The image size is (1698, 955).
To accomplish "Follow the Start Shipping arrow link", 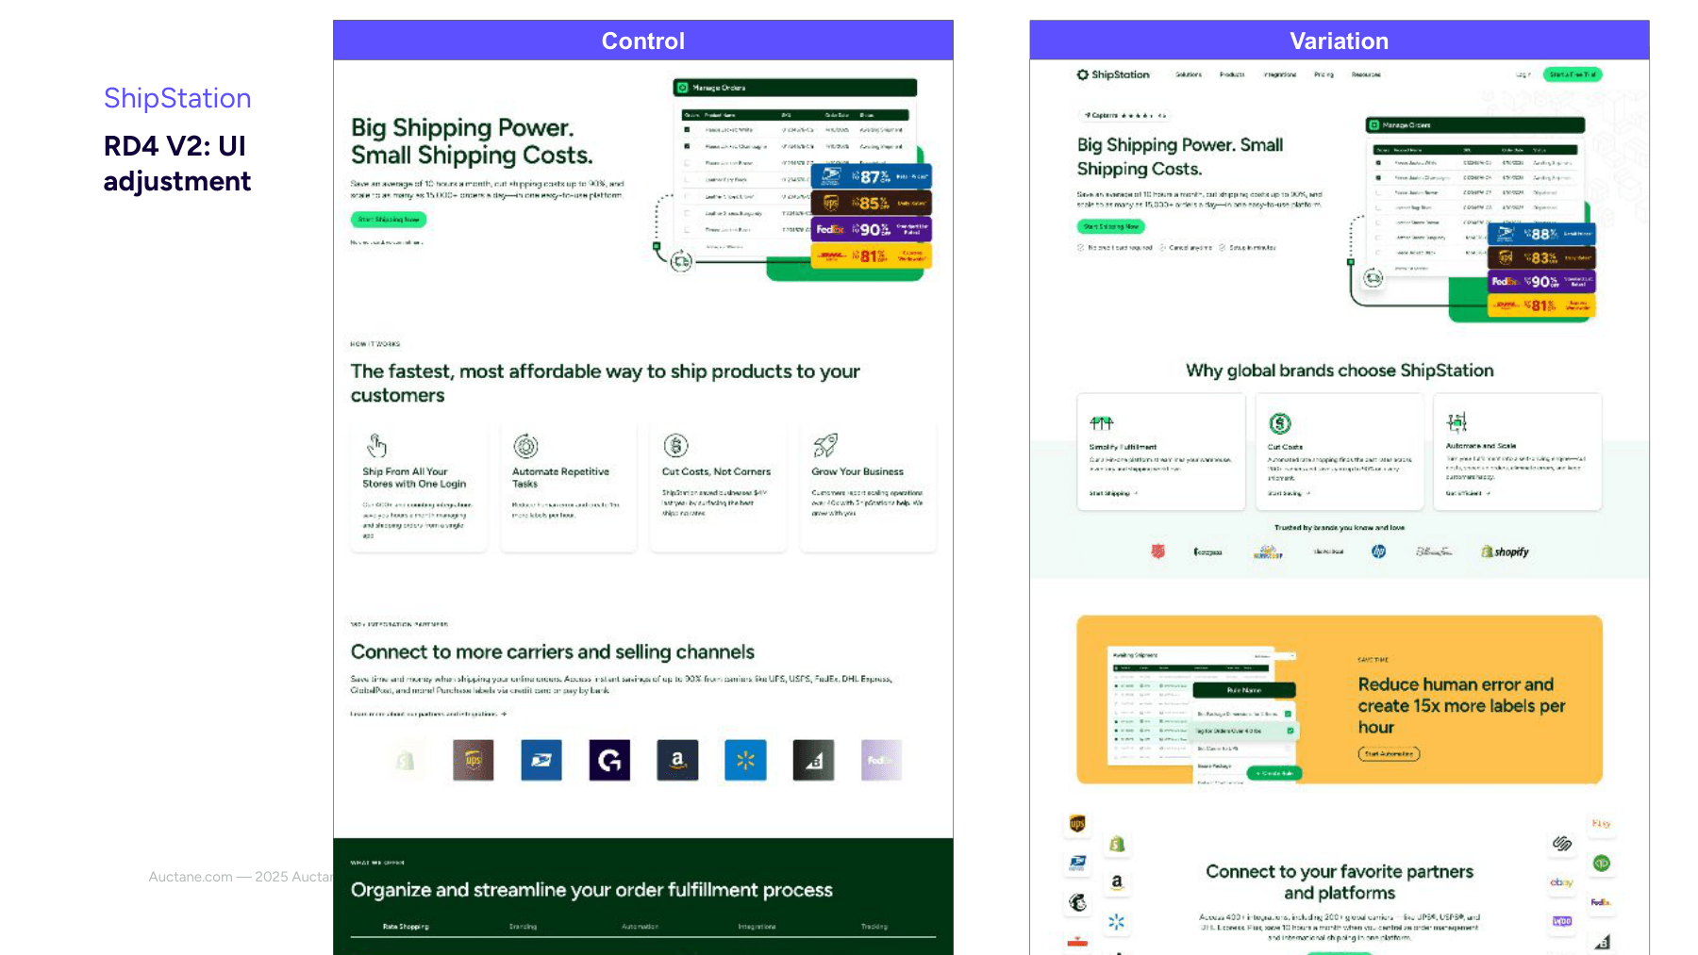I will coord(1114,493).
